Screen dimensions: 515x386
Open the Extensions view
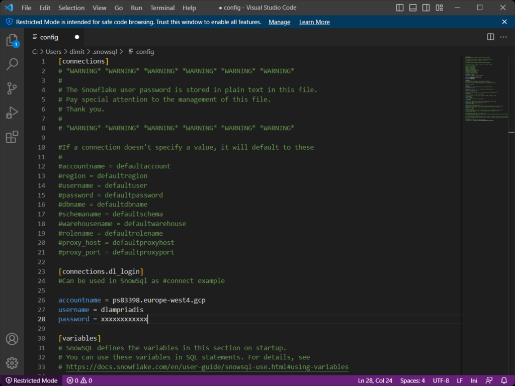pyautogui.click(x=12, y=137)
